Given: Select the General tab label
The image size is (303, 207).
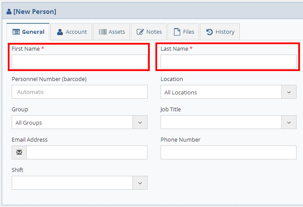Looking at the screenshot, I should [33, 32].
